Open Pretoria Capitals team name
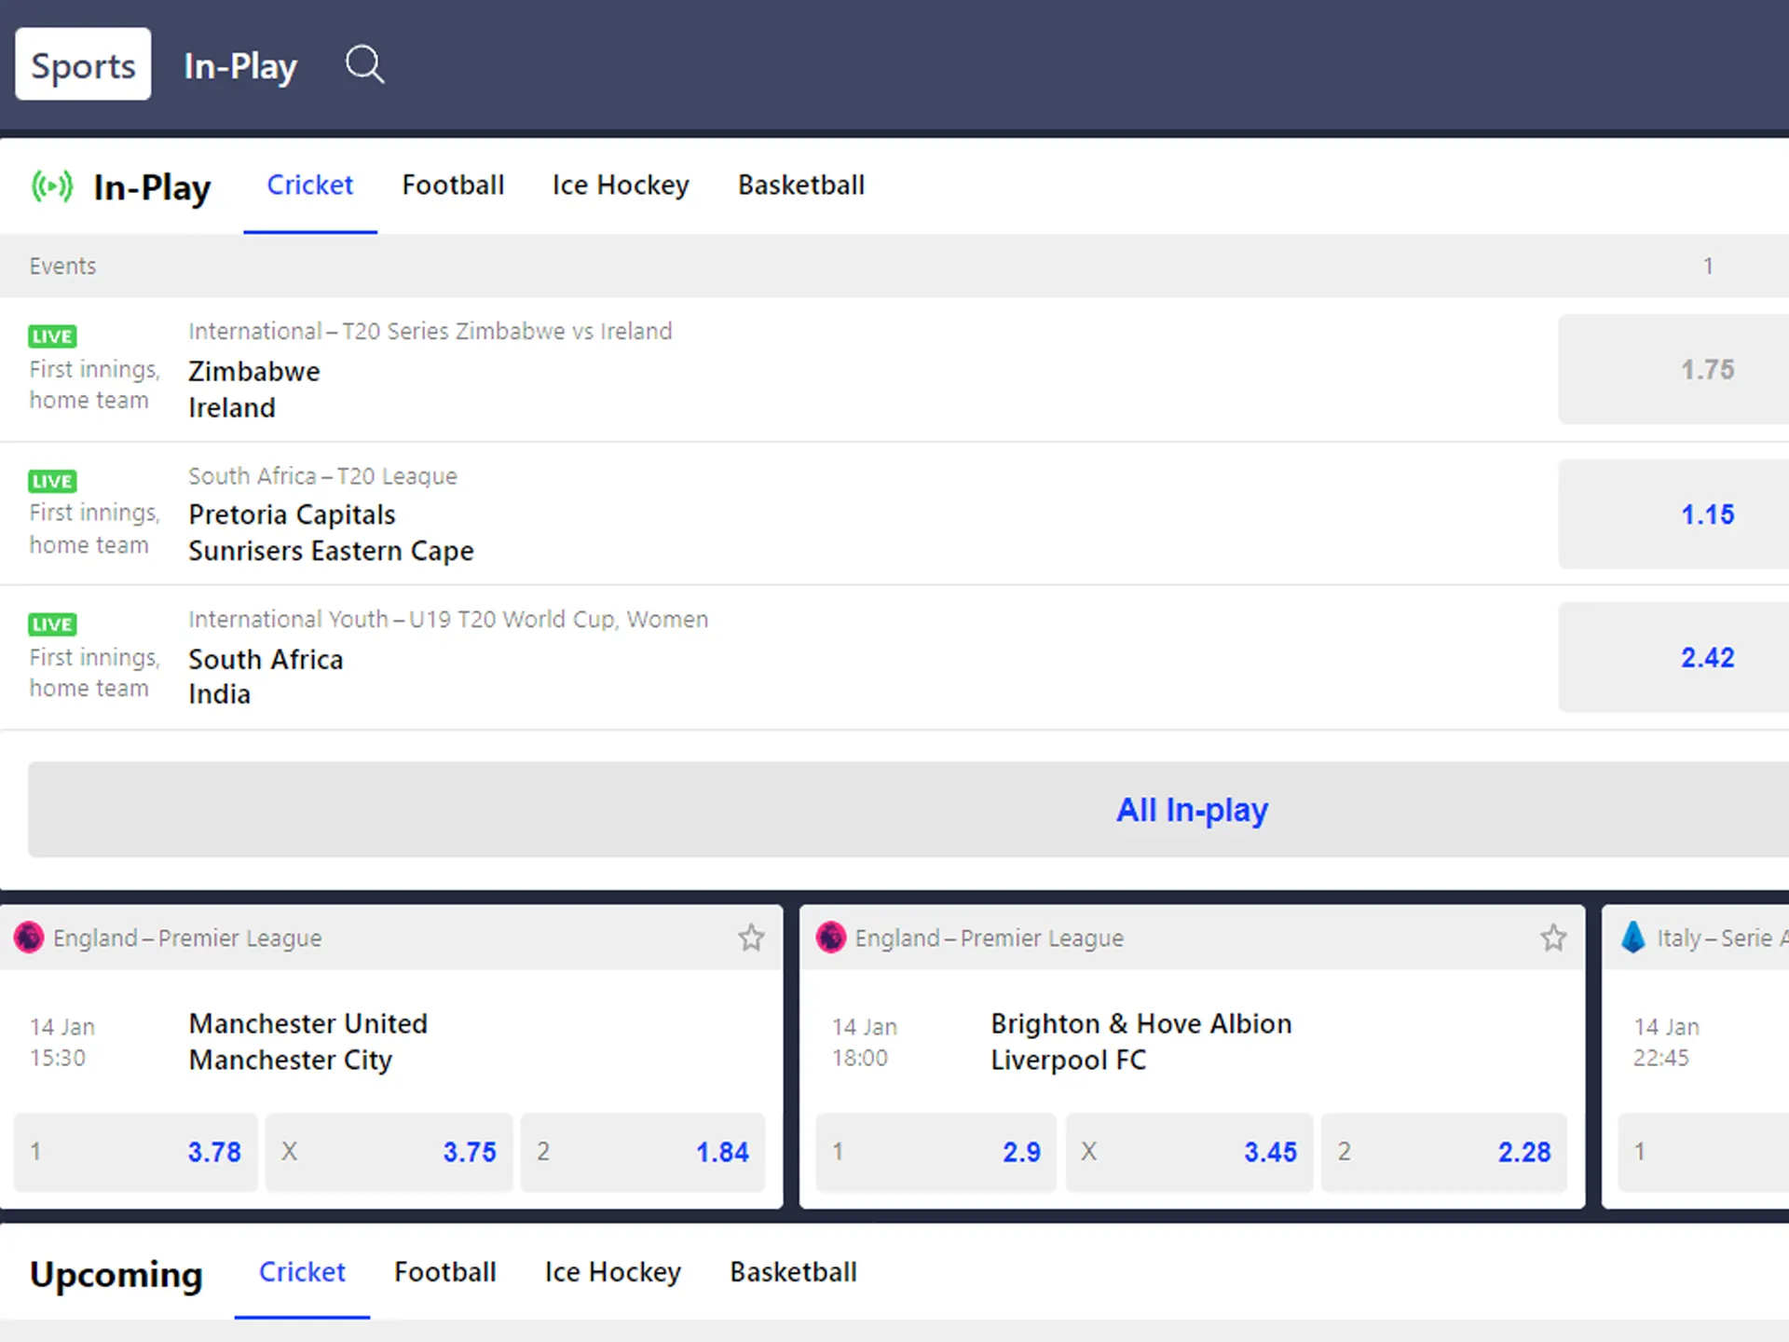This screenshot has height=1342, width=1789. 292,514
